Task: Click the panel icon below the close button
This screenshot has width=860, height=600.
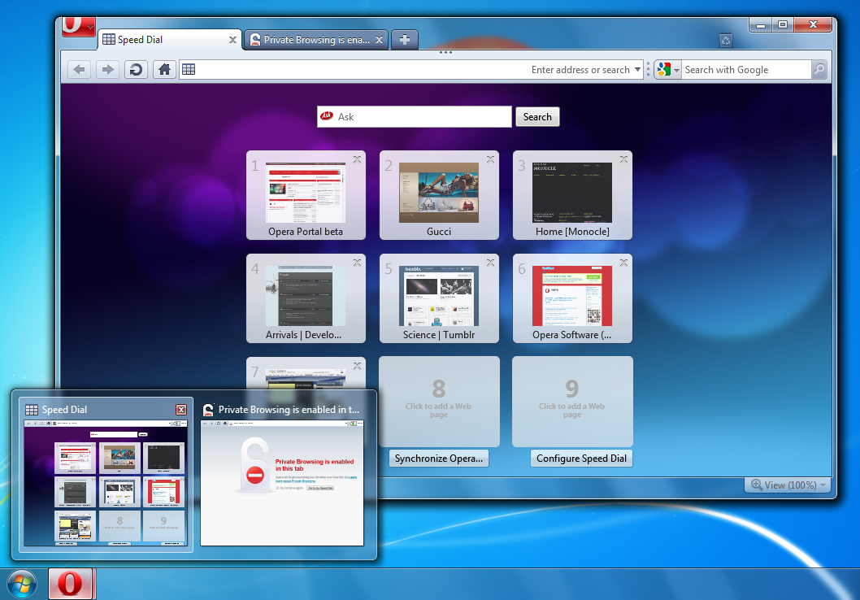Action: (x=726, y=40)
